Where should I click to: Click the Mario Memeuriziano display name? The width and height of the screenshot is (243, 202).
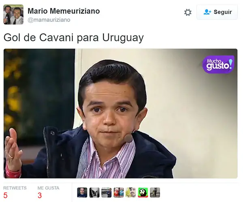pos(64,11)
